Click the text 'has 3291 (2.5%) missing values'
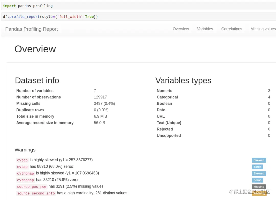Viewport: 276px width, 200px height. click(x=76, y=186)
